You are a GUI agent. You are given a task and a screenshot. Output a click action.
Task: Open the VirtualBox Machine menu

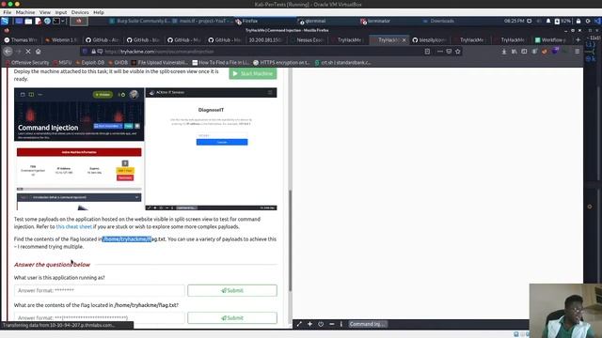tap(25, 12)
